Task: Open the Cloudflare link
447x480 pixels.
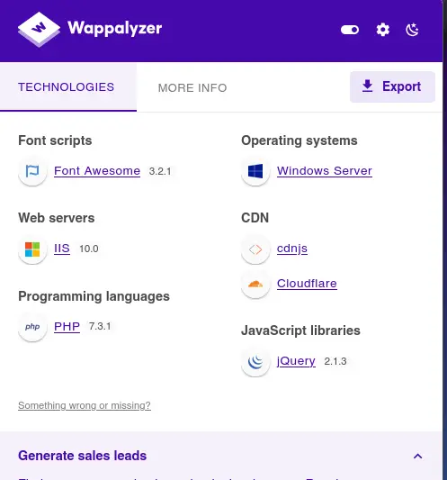Action: pyautogui.click(x=307, y=284)
